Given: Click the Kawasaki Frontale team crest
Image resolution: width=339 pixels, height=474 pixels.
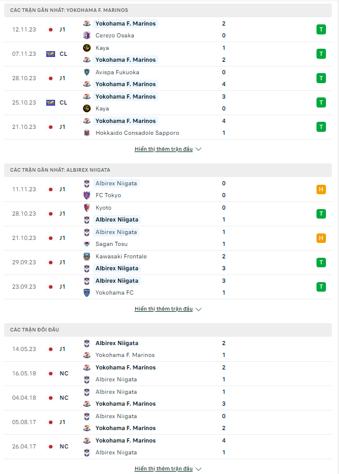Looking at the screenshot, I should [x=87, y=257].
